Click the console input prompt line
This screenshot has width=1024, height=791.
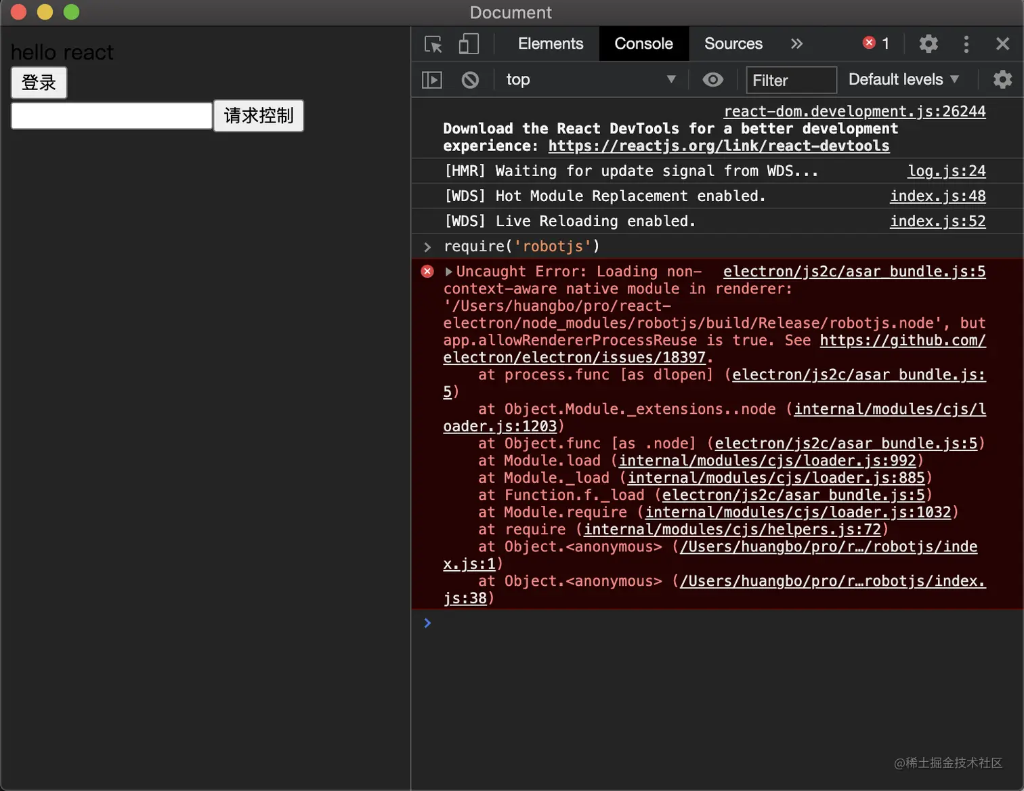[717, 623]
